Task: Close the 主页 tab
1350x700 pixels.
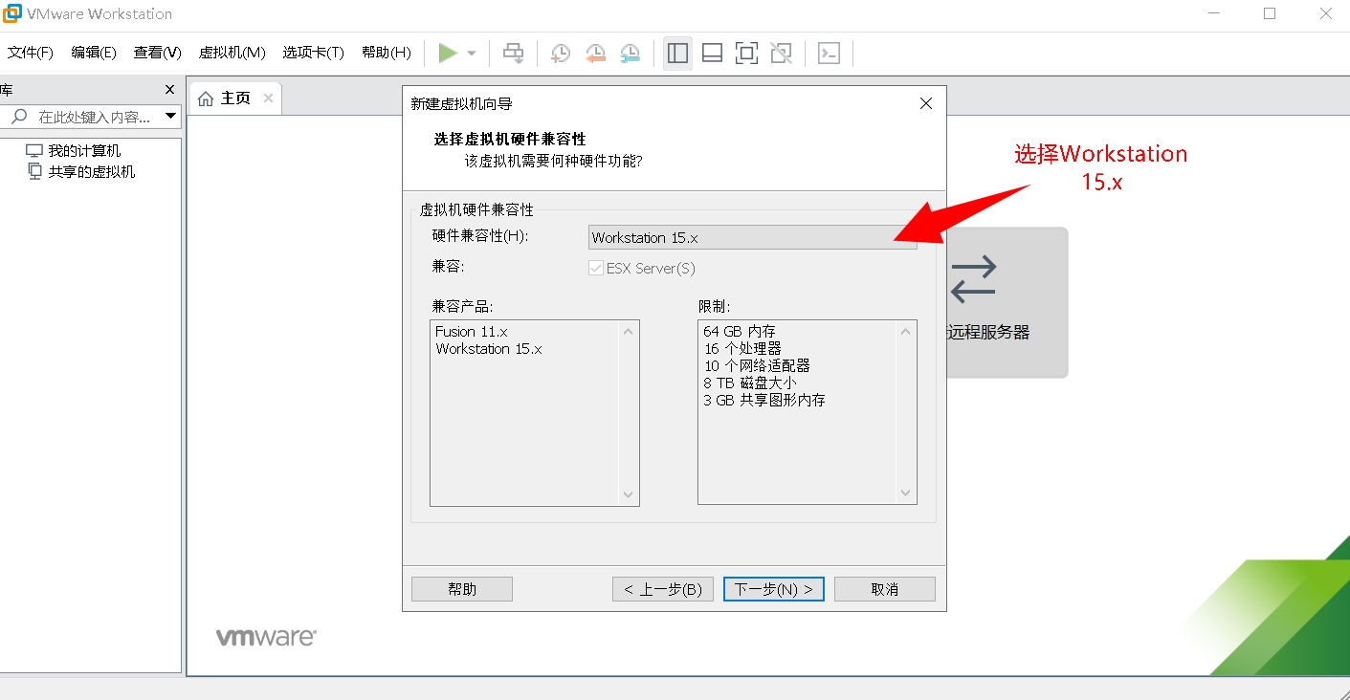Action: click(x=268, y=98)
